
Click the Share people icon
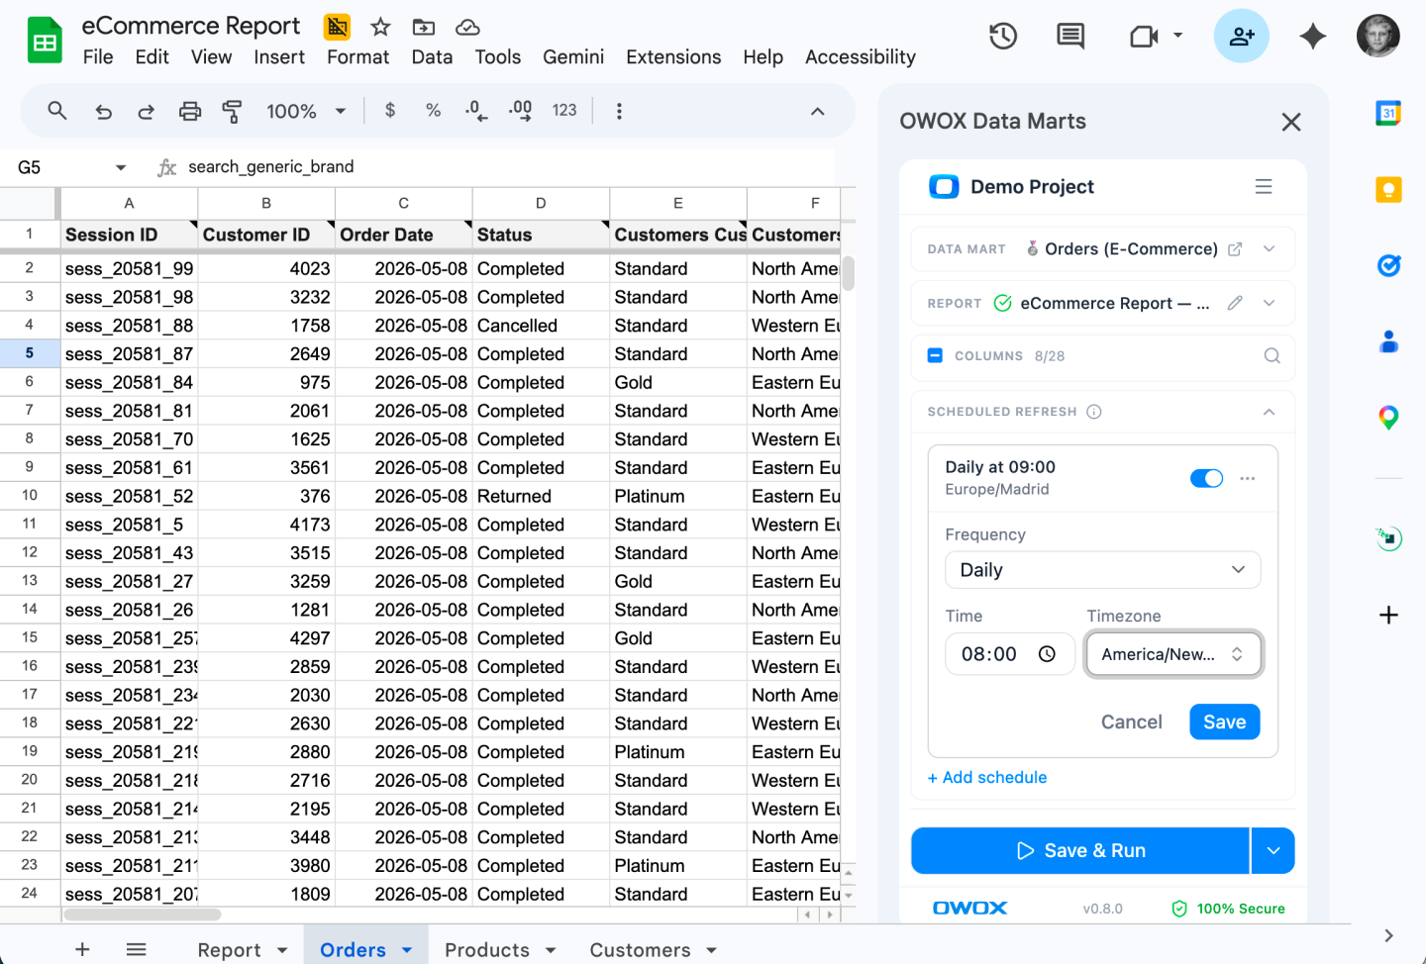click(x=1242, y=36)
